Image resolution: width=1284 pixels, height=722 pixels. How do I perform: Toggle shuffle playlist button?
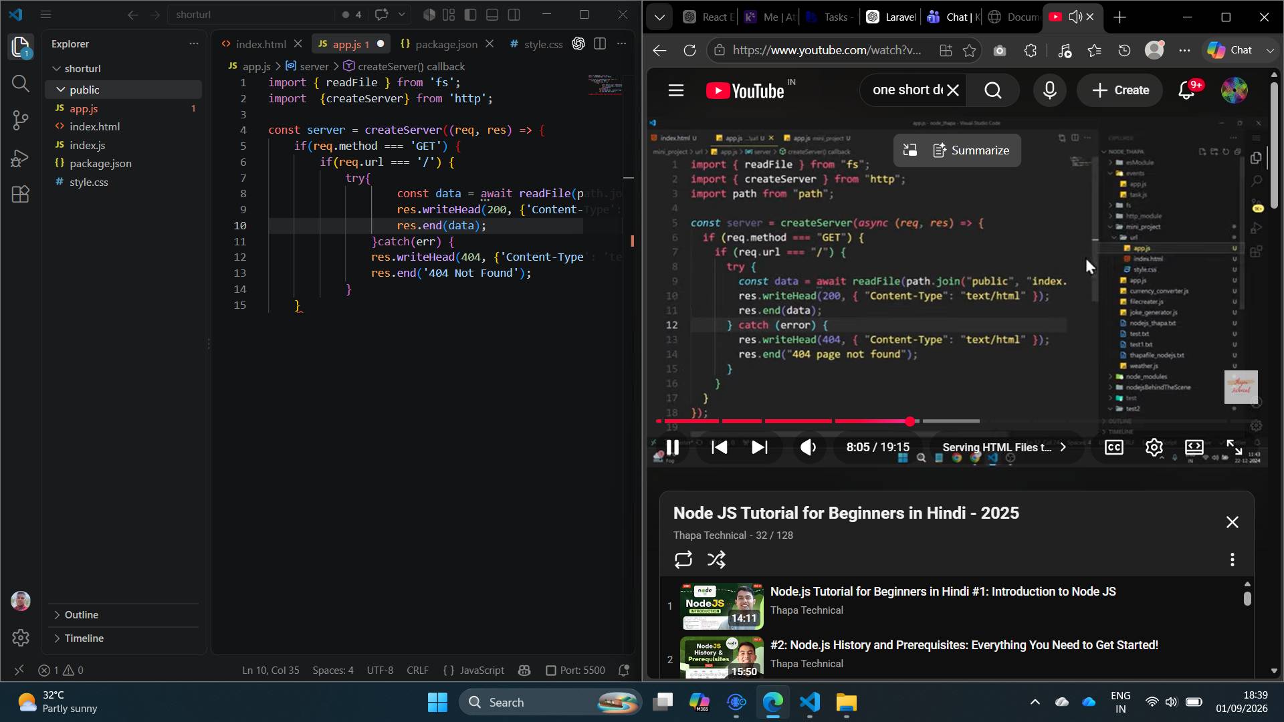(x=716, y=560)
